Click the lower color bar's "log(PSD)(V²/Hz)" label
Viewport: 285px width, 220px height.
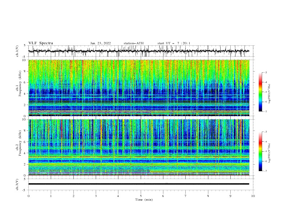[270, 153]
